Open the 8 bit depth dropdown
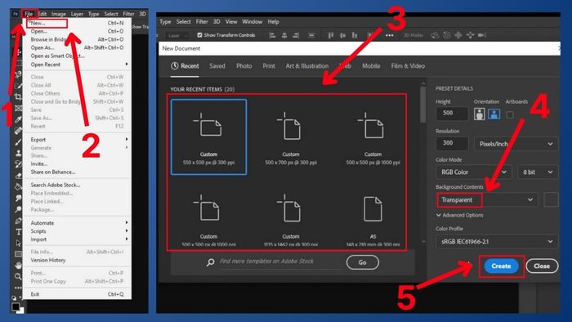The height and width of the screenshot is (322, 572). (x=538, y=172)
